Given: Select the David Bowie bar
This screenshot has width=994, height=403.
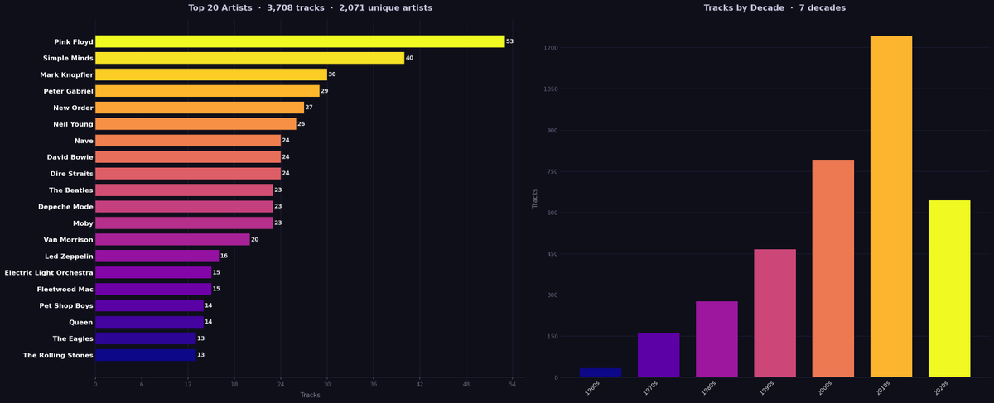Looking at the screenshot, I should (x=188, y=157).
